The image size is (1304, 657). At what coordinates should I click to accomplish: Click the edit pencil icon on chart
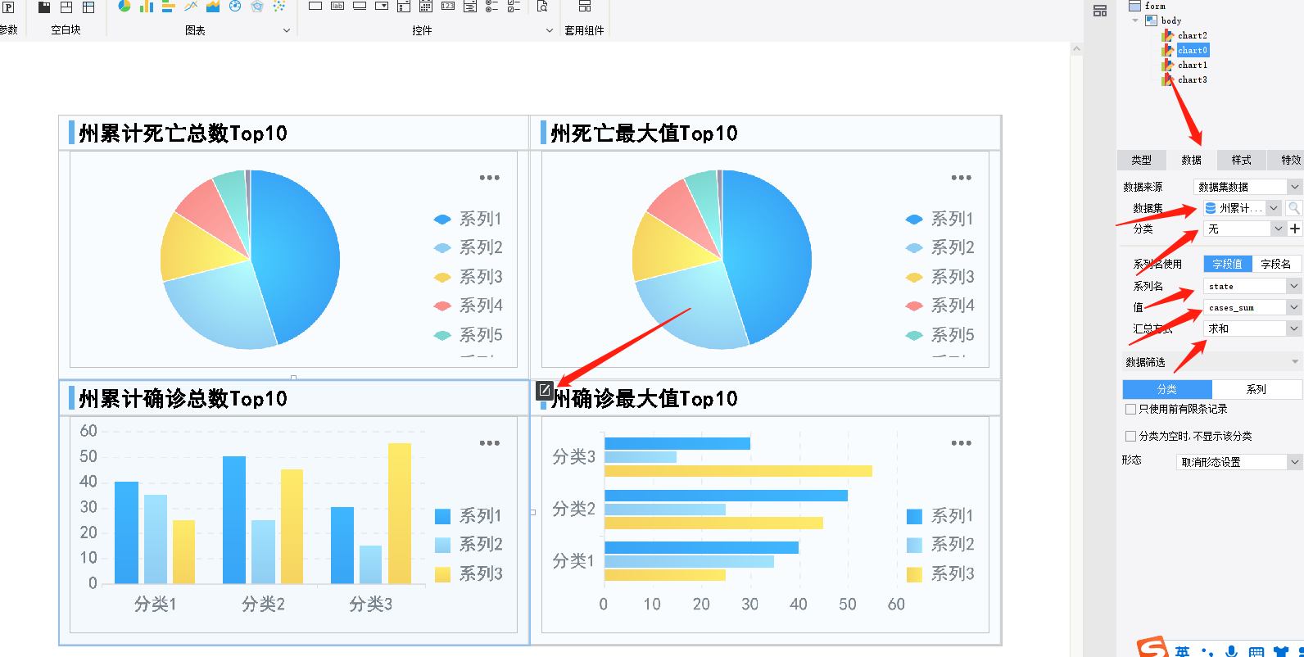point(545,390)
